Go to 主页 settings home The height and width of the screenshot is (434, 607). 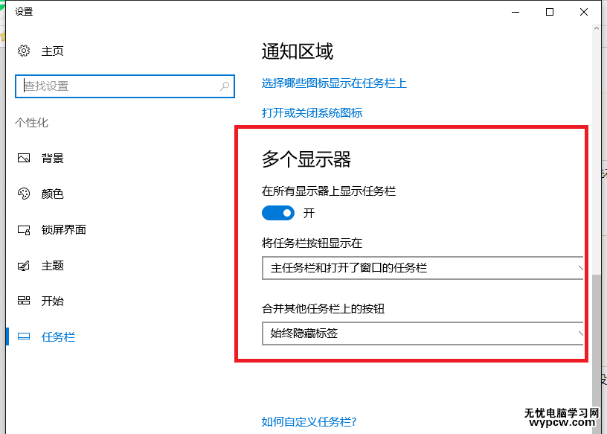52,51
